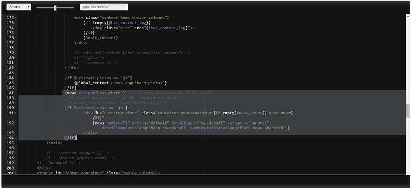Click line number 195 in the gutter

(10, 143)
